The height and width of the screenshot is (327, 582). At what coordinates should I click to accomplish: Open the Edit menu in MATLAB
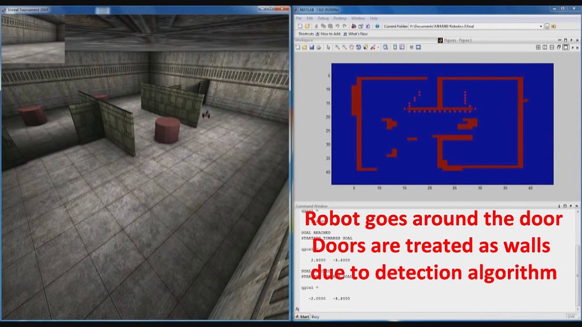coord(310,19)
